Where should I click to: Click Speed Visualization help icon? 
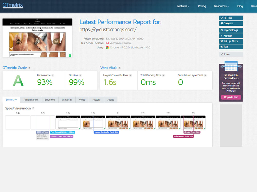(x=33, y=108)
